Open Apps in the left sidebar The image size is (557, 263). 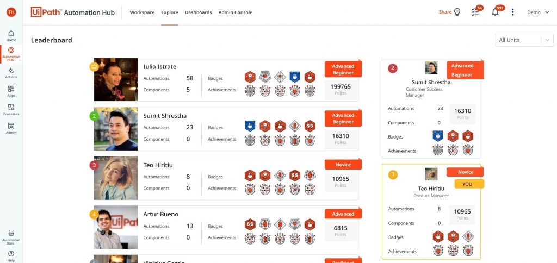point(11,91)
